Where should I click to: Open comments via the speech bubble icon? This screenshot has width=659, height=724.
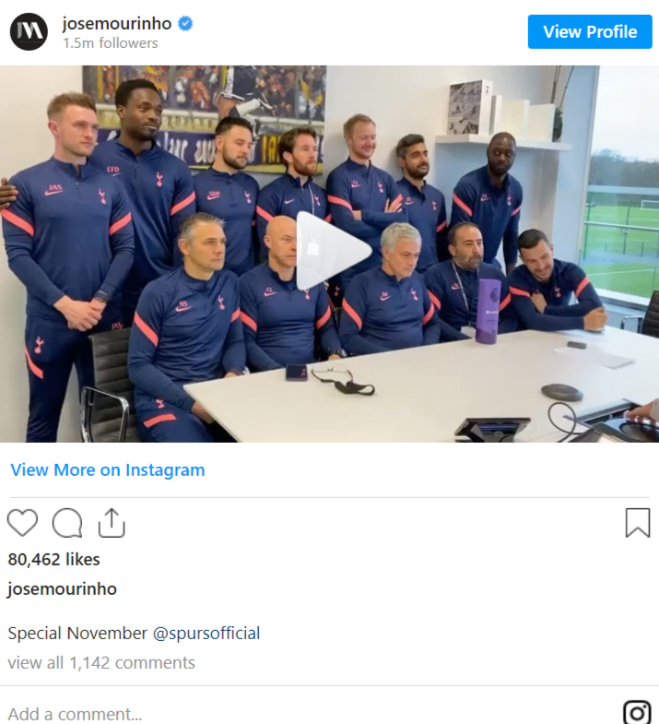pyautogui.click(x=67, y=523)
